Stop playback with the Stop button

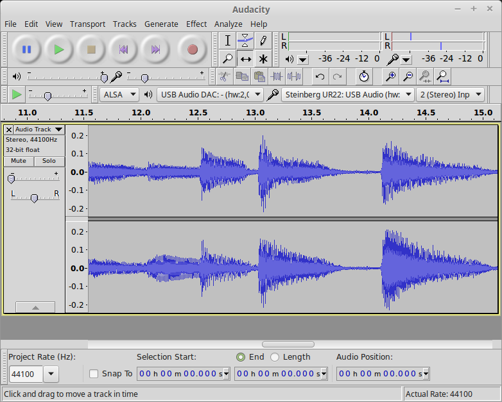(x=91, y=49)
